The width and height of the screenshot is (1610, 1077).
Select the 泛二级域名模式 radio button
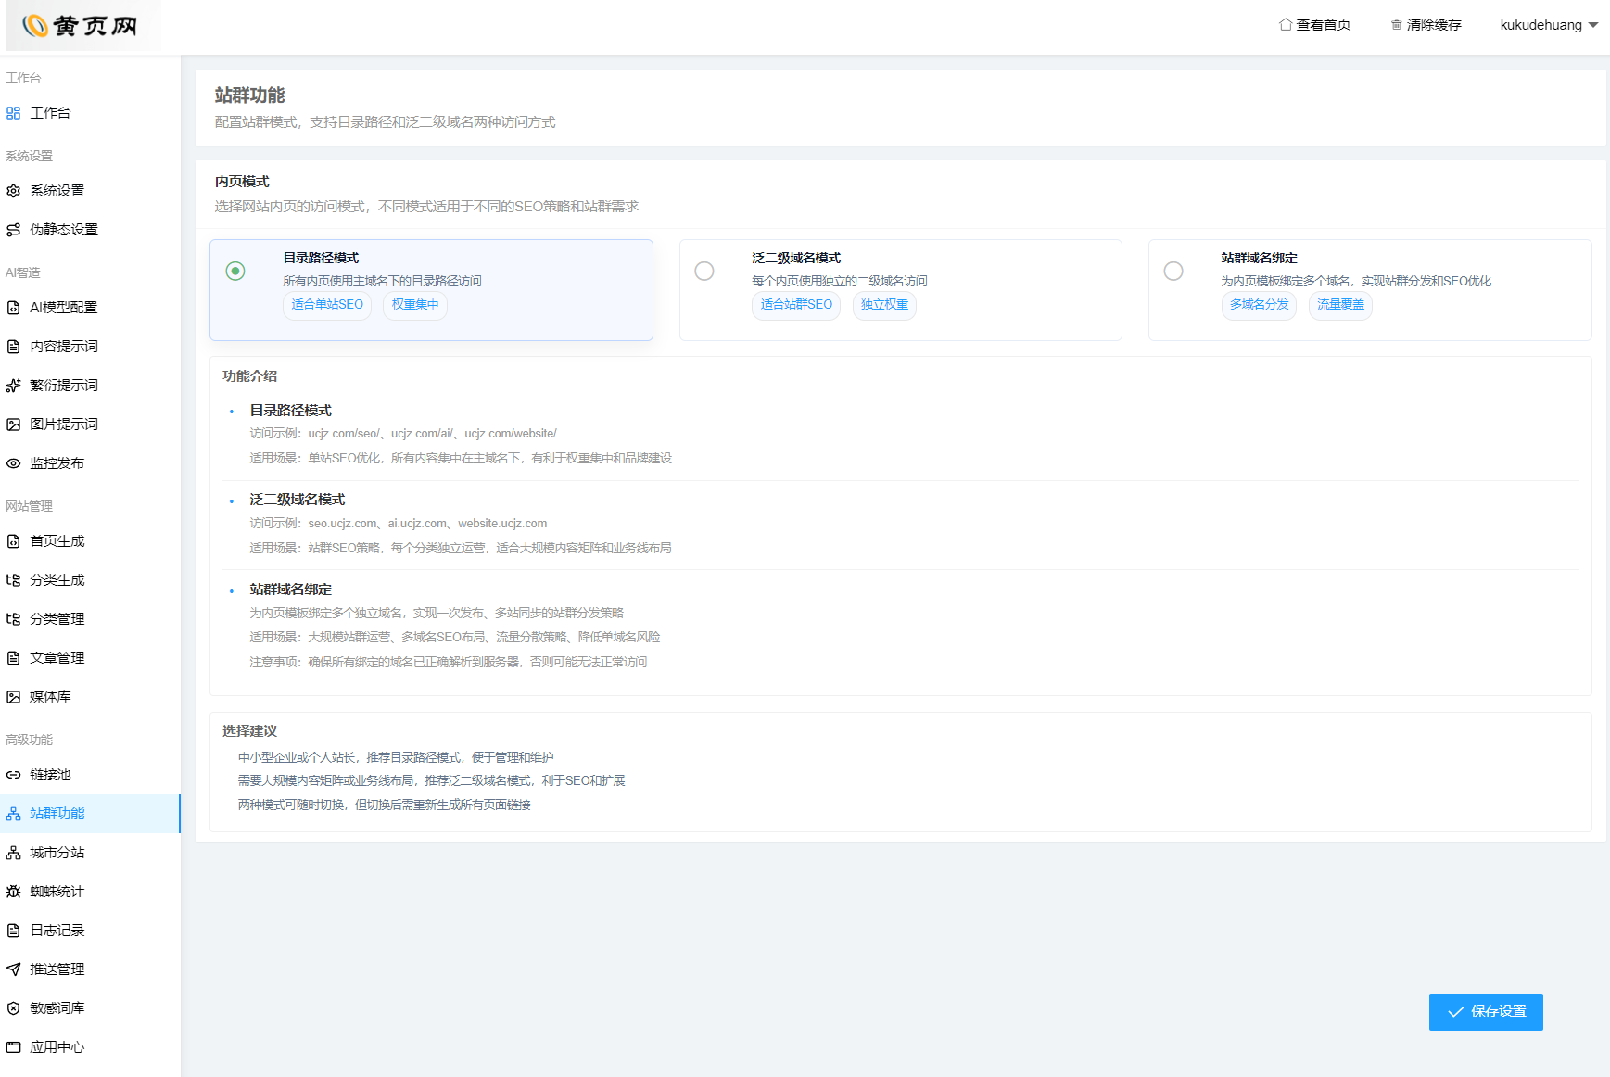tap(704, 271)
